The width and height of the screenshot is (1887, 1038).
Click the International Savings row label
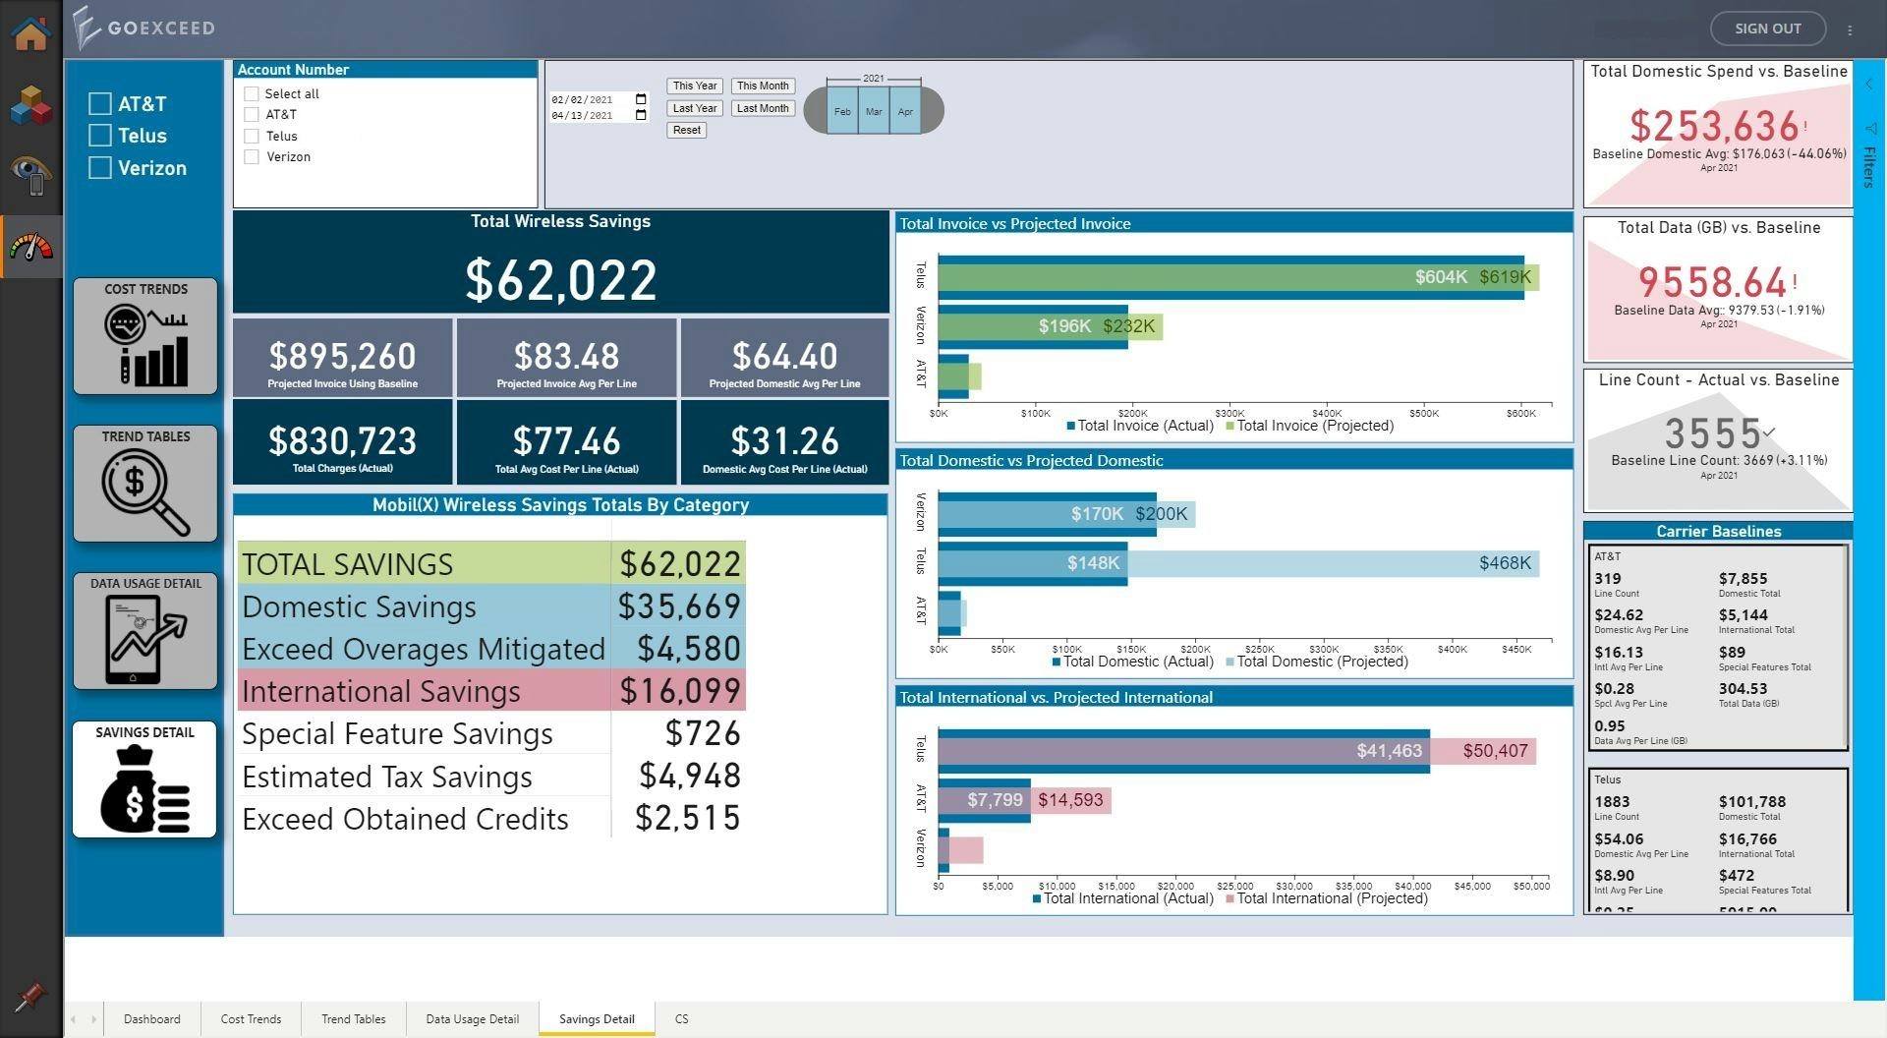[381, 691]
